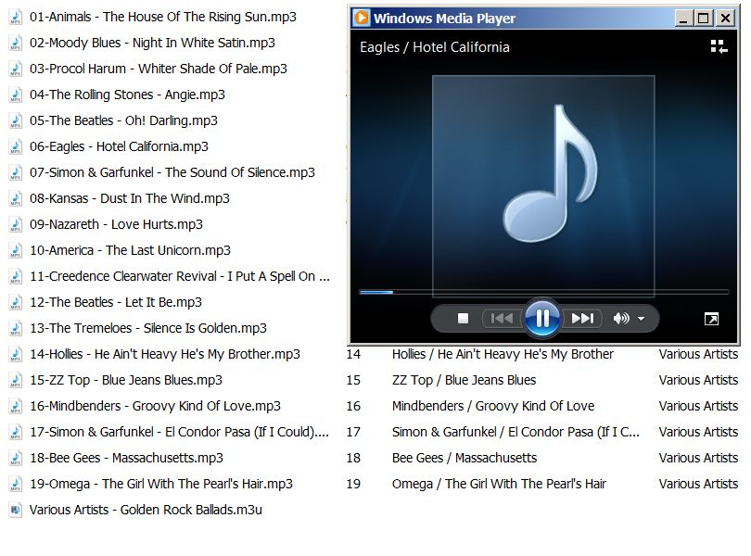Select the mp3 icon for 11-Creedence Clearwater Revival

16,276
